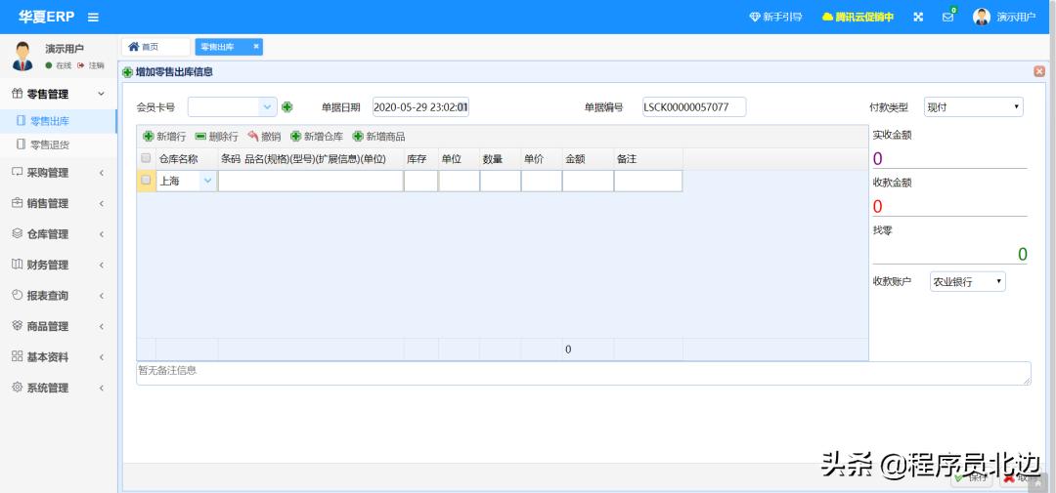Expand the 仓库管理 menu
The width and height of the screenshot is (1056, 493).
(59, 234)
